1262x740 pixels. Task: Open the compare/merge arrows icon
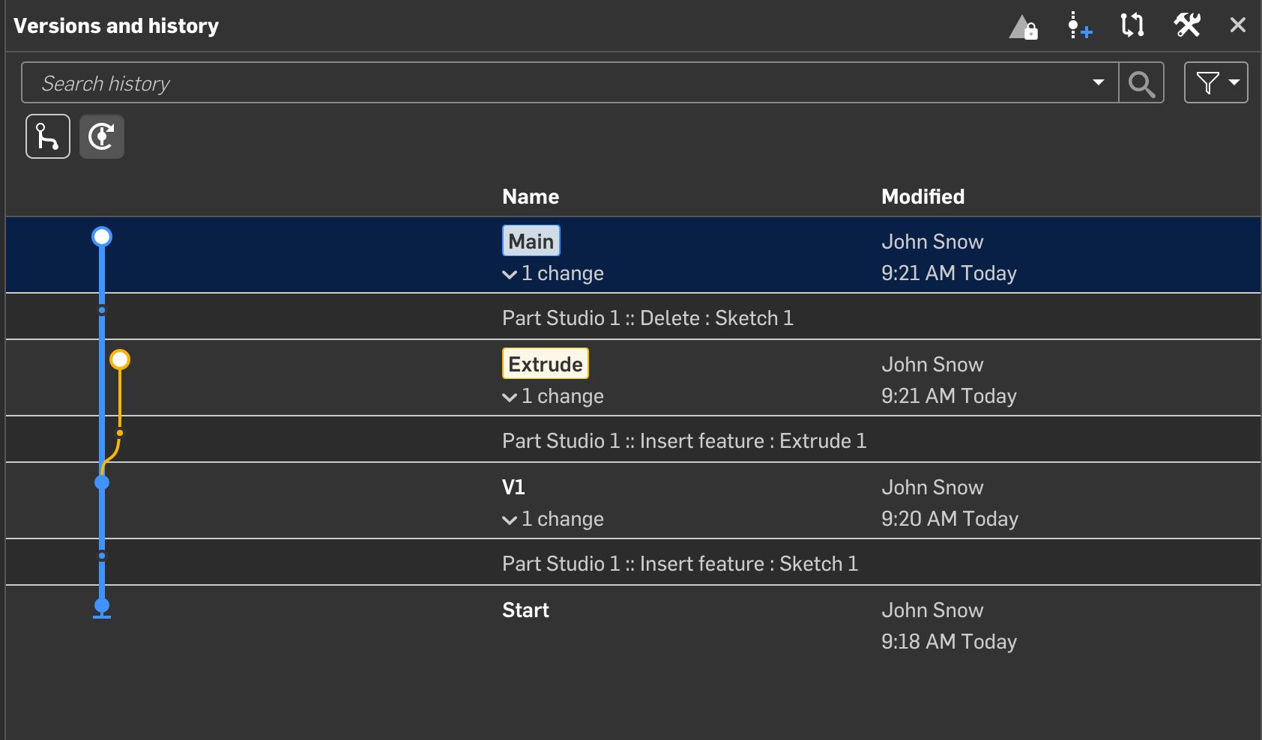coord(1132,25)
